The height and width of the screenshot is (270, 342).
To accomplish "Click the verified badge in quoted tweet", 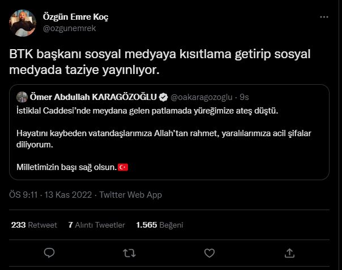I will pyautogui.click(x=162, y=96).
